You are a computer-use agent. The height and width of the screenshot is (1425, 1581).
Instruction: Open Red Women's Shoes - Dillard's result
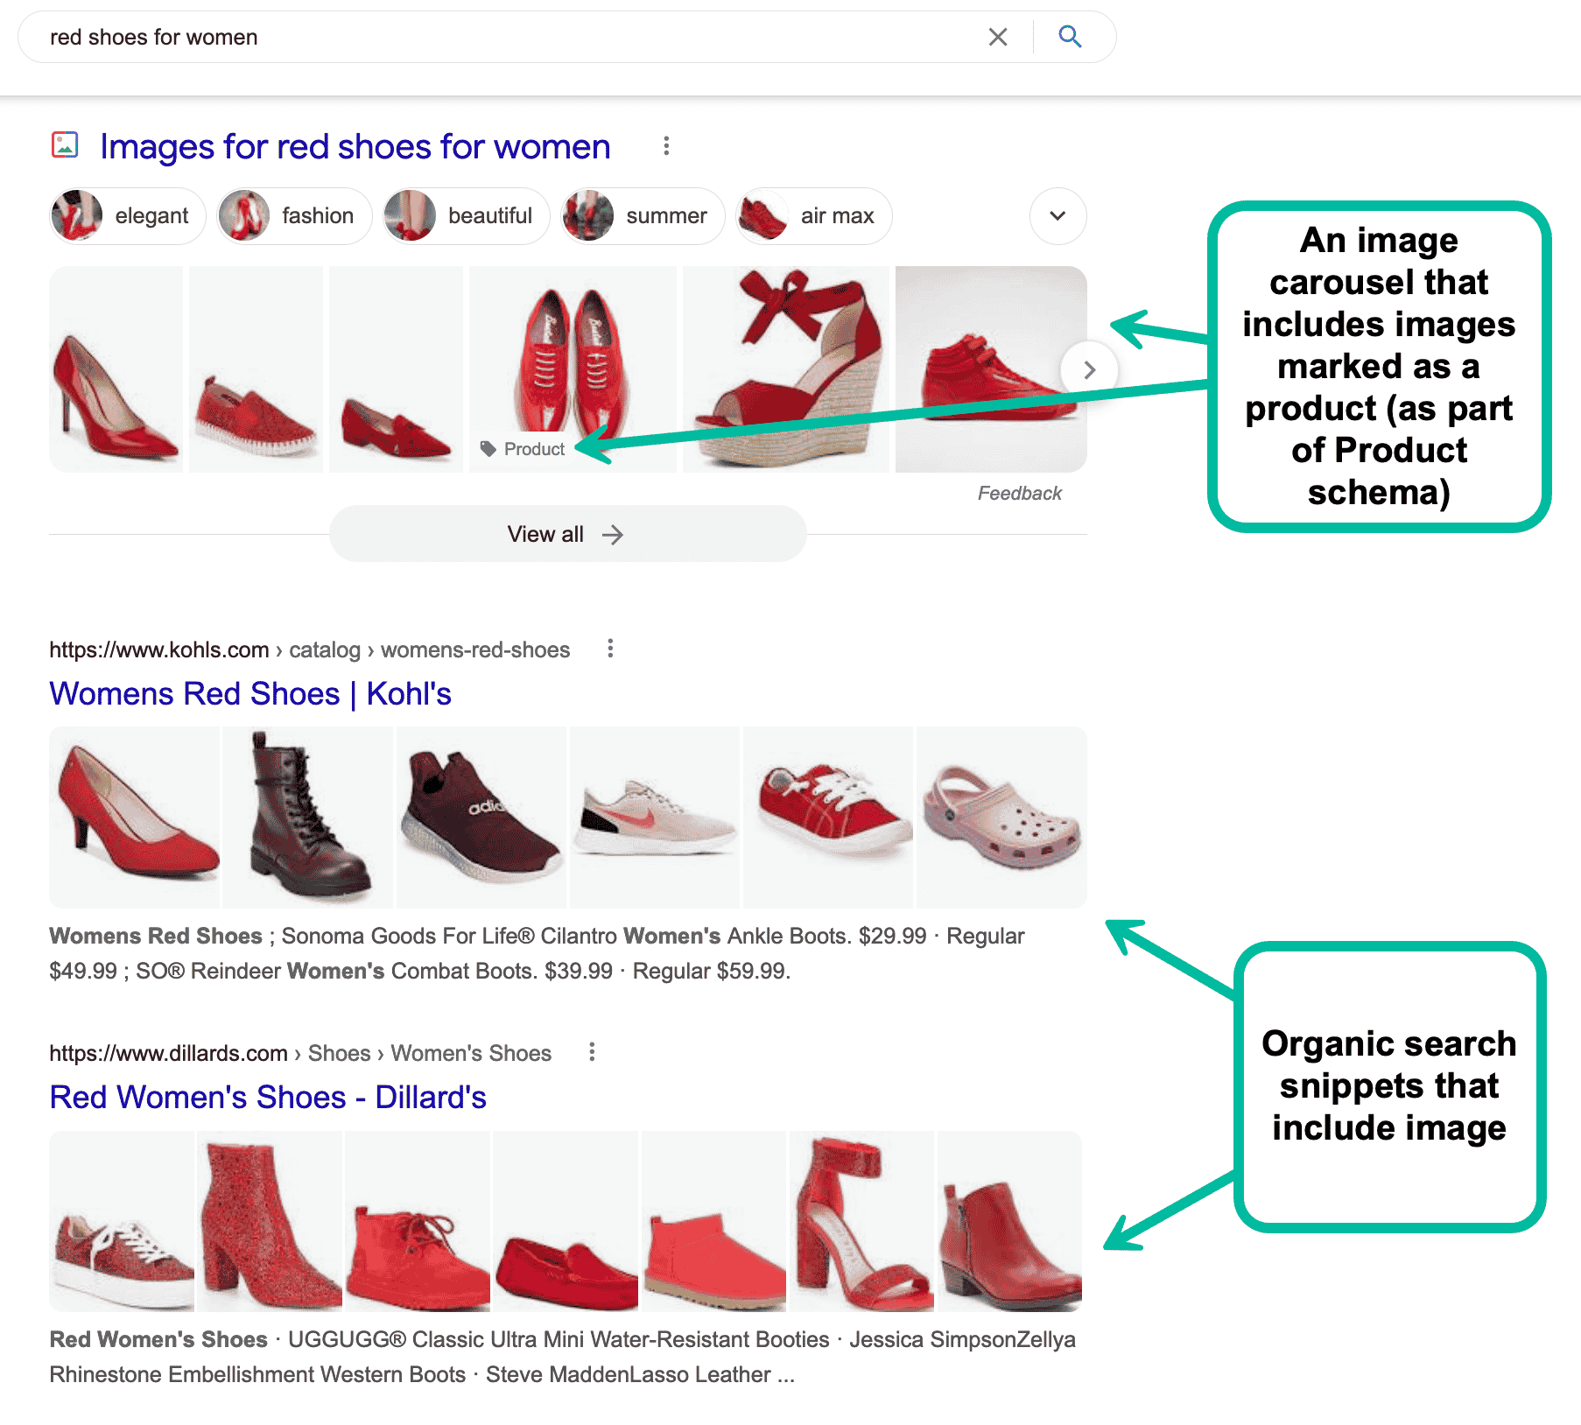point(268,1097)
